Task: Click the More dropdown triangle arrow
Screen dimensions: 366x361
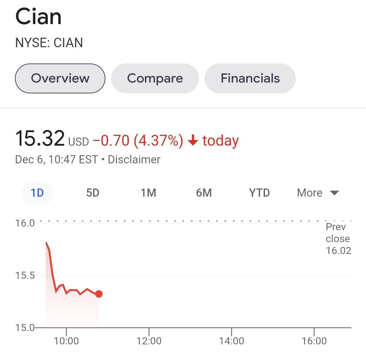Action: (334, 193)
